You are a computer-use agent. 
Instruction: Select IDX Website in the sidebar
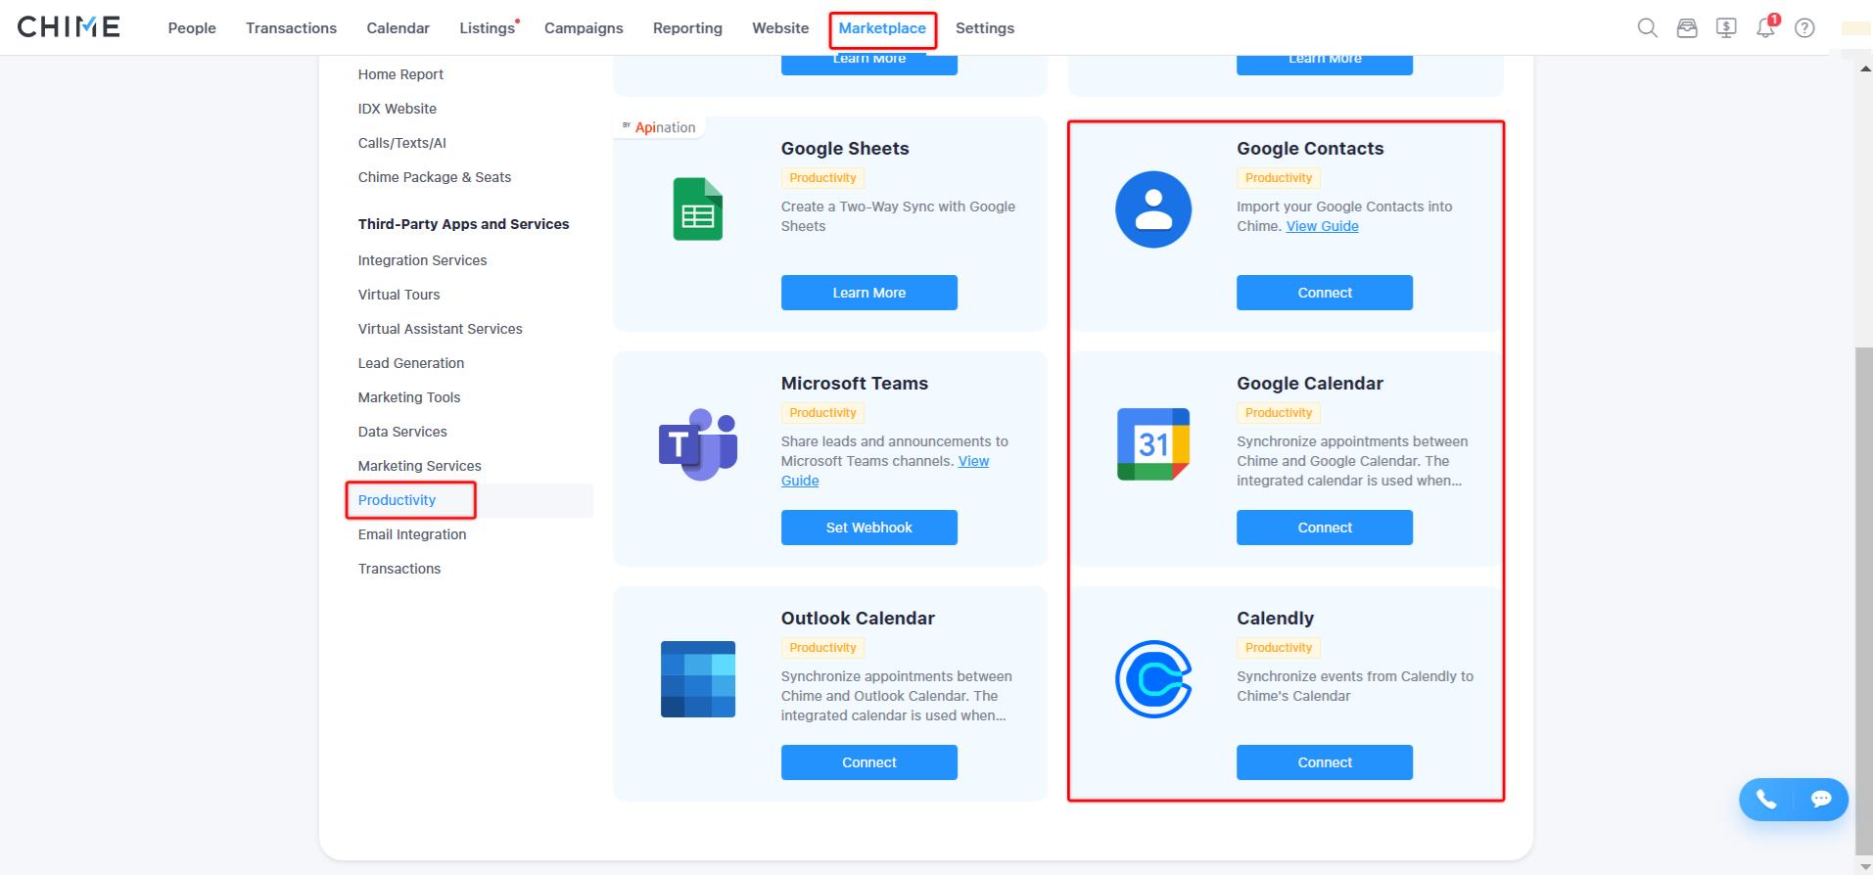pyautogui.click(x=398, y=109)
